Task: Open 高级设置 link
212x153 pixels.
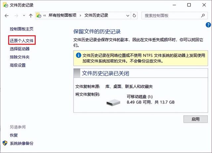Action: tap(18, 65)
